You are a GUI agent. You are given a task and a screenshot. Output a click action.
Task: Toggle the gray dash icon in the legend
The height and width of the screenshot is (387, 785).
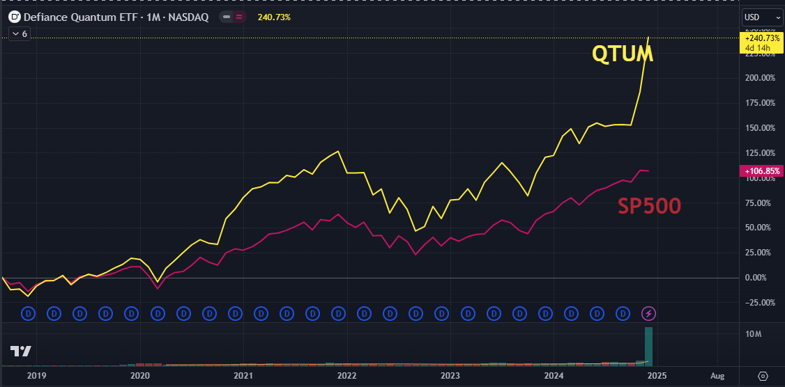point(227,17)
